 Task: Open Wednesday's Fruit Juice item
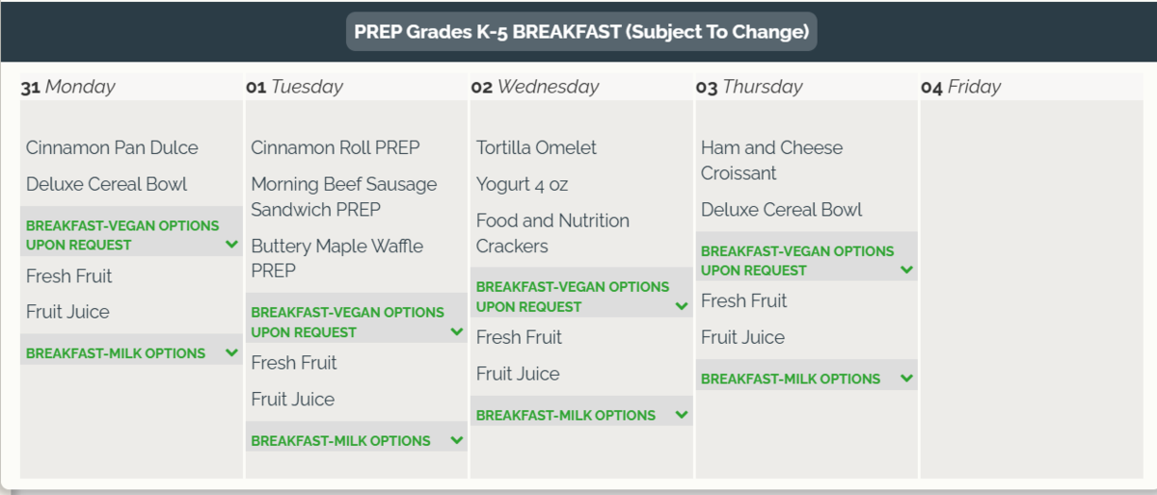point(518,374)
